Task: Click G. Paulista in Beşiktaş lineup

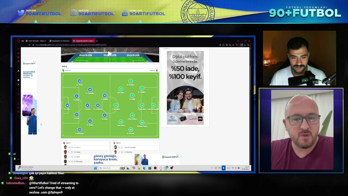Action: [x=128, y=152]
